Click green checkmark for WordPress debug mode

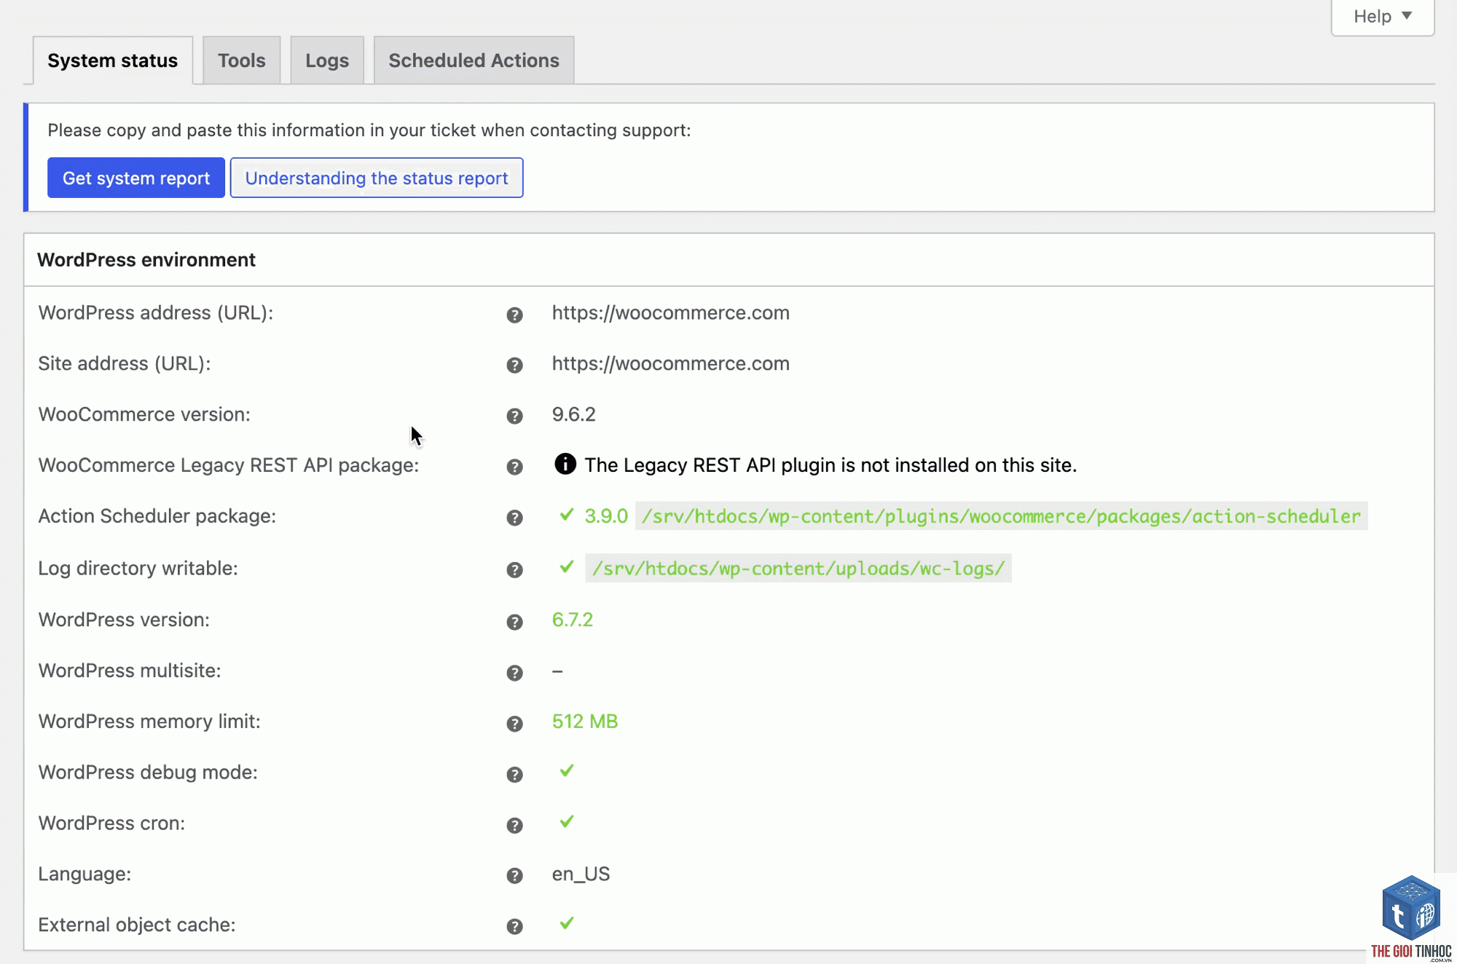click(x=567, y=770)
